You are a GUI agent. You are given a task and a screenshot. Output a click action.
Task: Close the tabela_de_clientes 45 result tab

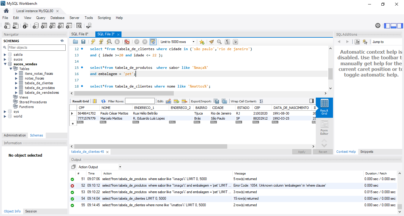(x=108, y=152)
